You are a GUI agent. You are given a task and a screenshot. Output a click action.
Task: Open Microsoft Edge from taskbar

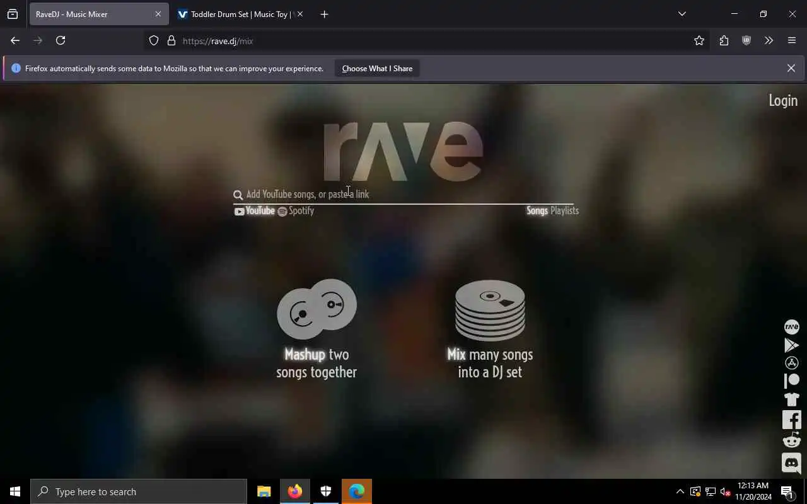(357, 491)
